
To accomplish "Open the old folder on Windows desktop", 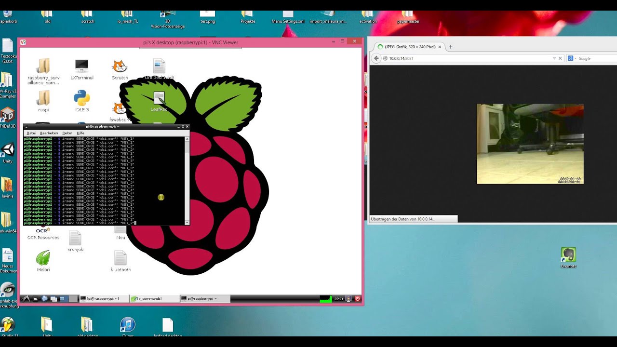I will point(47,15).
